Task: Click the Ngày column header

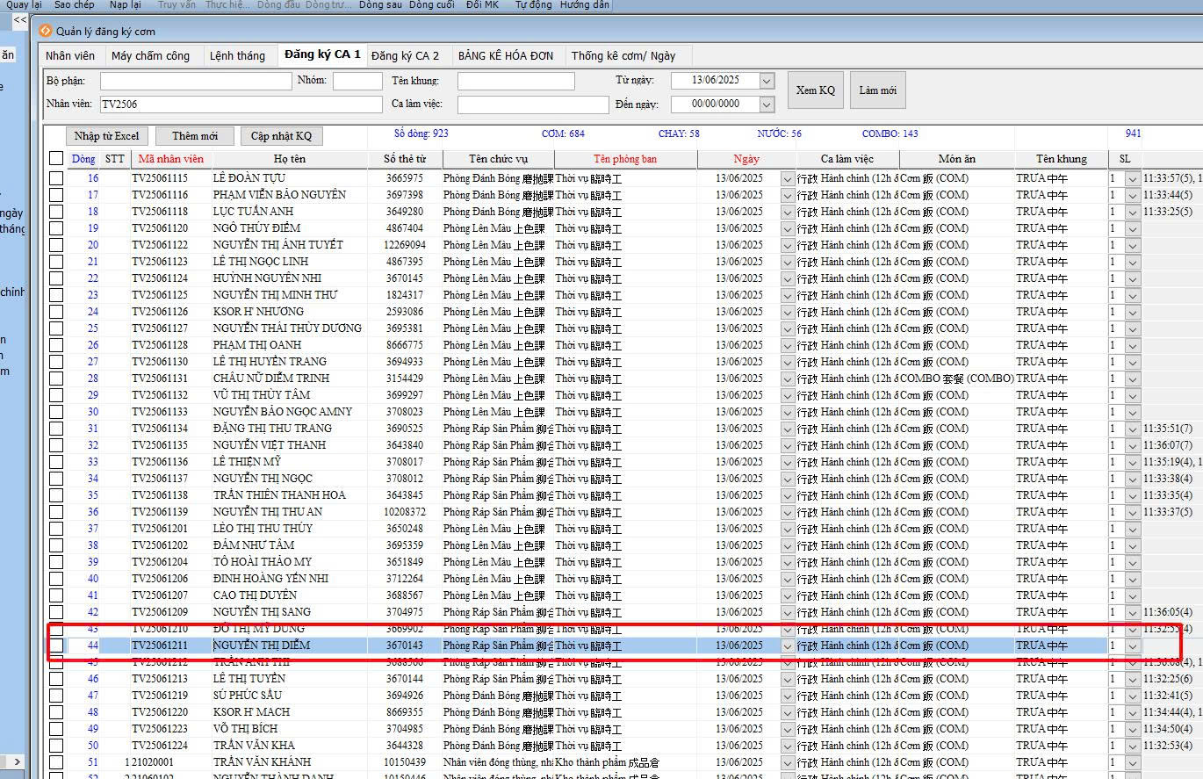Action: click(746, 159)
